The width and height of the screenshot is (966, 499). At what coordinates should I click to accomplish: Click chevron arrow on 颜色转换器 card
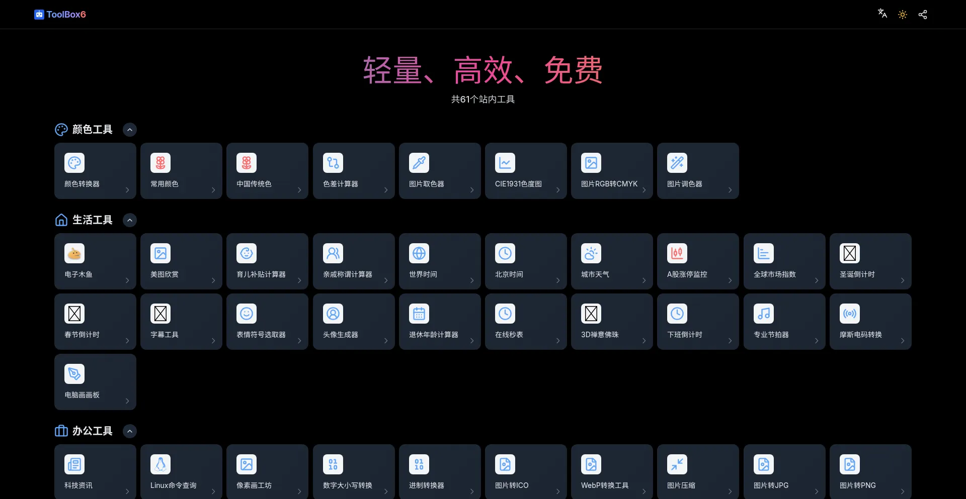127,190
